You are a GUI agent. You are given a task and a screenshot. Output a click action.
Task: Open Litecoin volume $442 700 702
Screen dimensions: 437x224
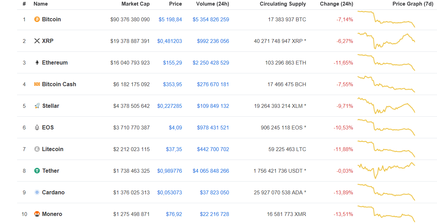213,149
